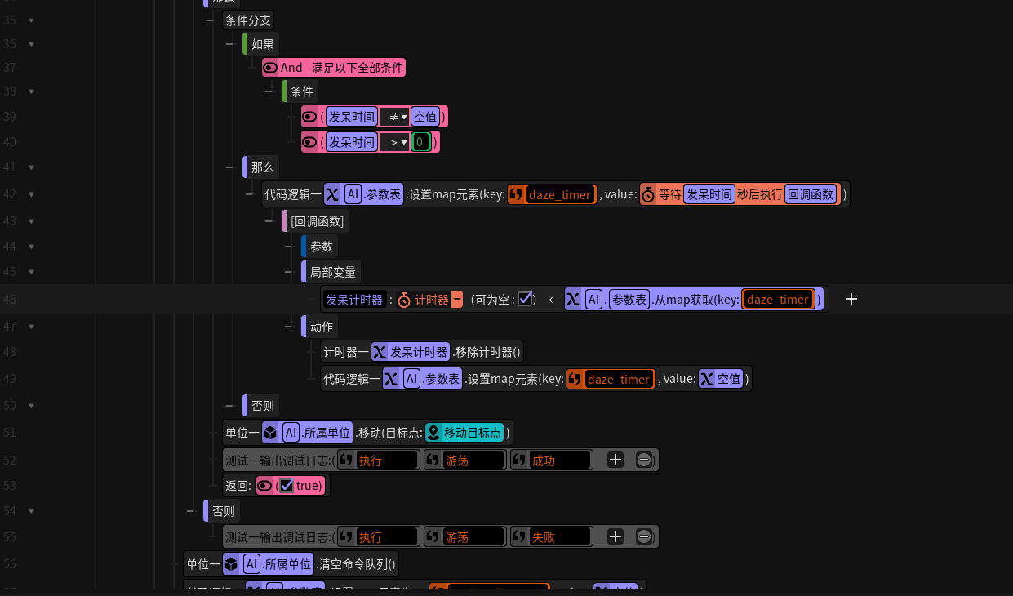Collapse the [回调函数] tree node
The image size is (1013, 596).
tap(269, 221)
